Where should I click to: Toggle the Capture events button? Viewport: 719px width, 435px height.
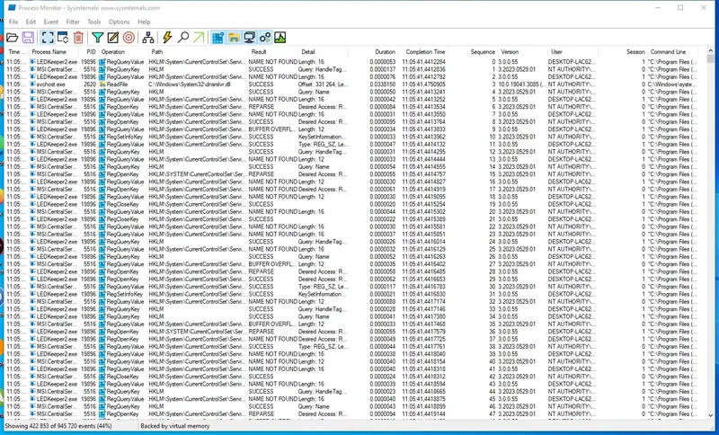coord(48,38)
